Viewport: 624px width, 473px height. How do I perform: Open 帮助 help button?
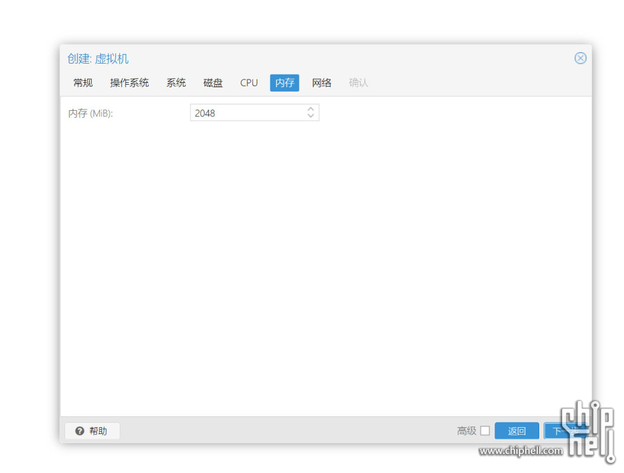(x=92, y=431)
